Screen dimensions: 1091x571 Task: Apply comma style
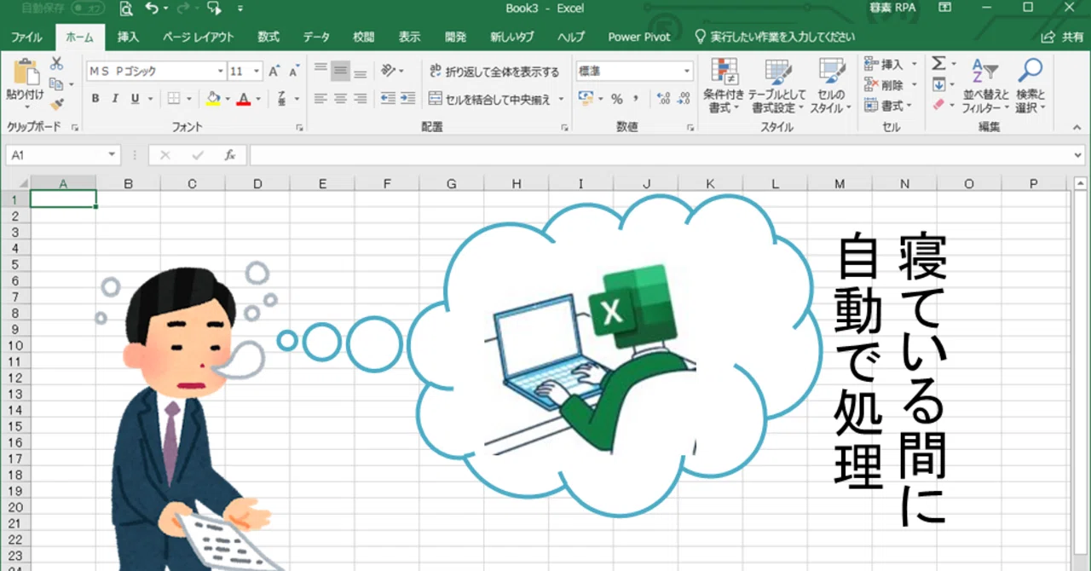[636, 99]
